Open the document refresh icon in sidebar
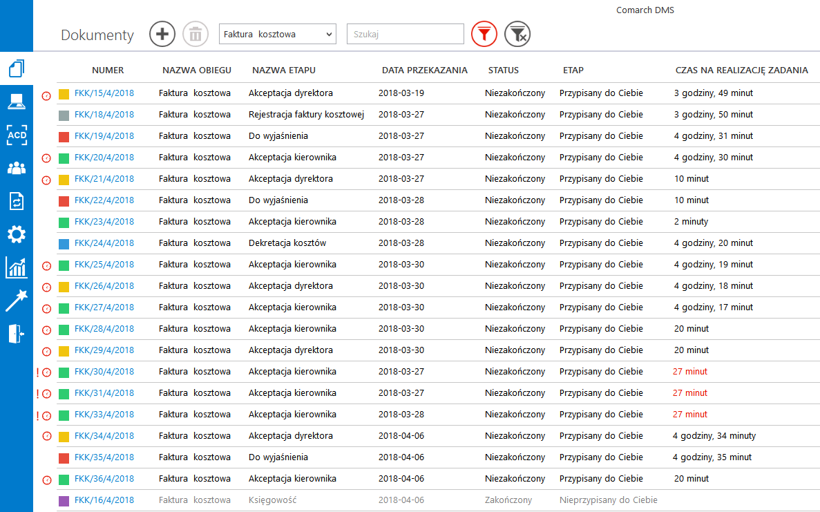The height and width of the screenshot is (512, 820). pos(16,201)
